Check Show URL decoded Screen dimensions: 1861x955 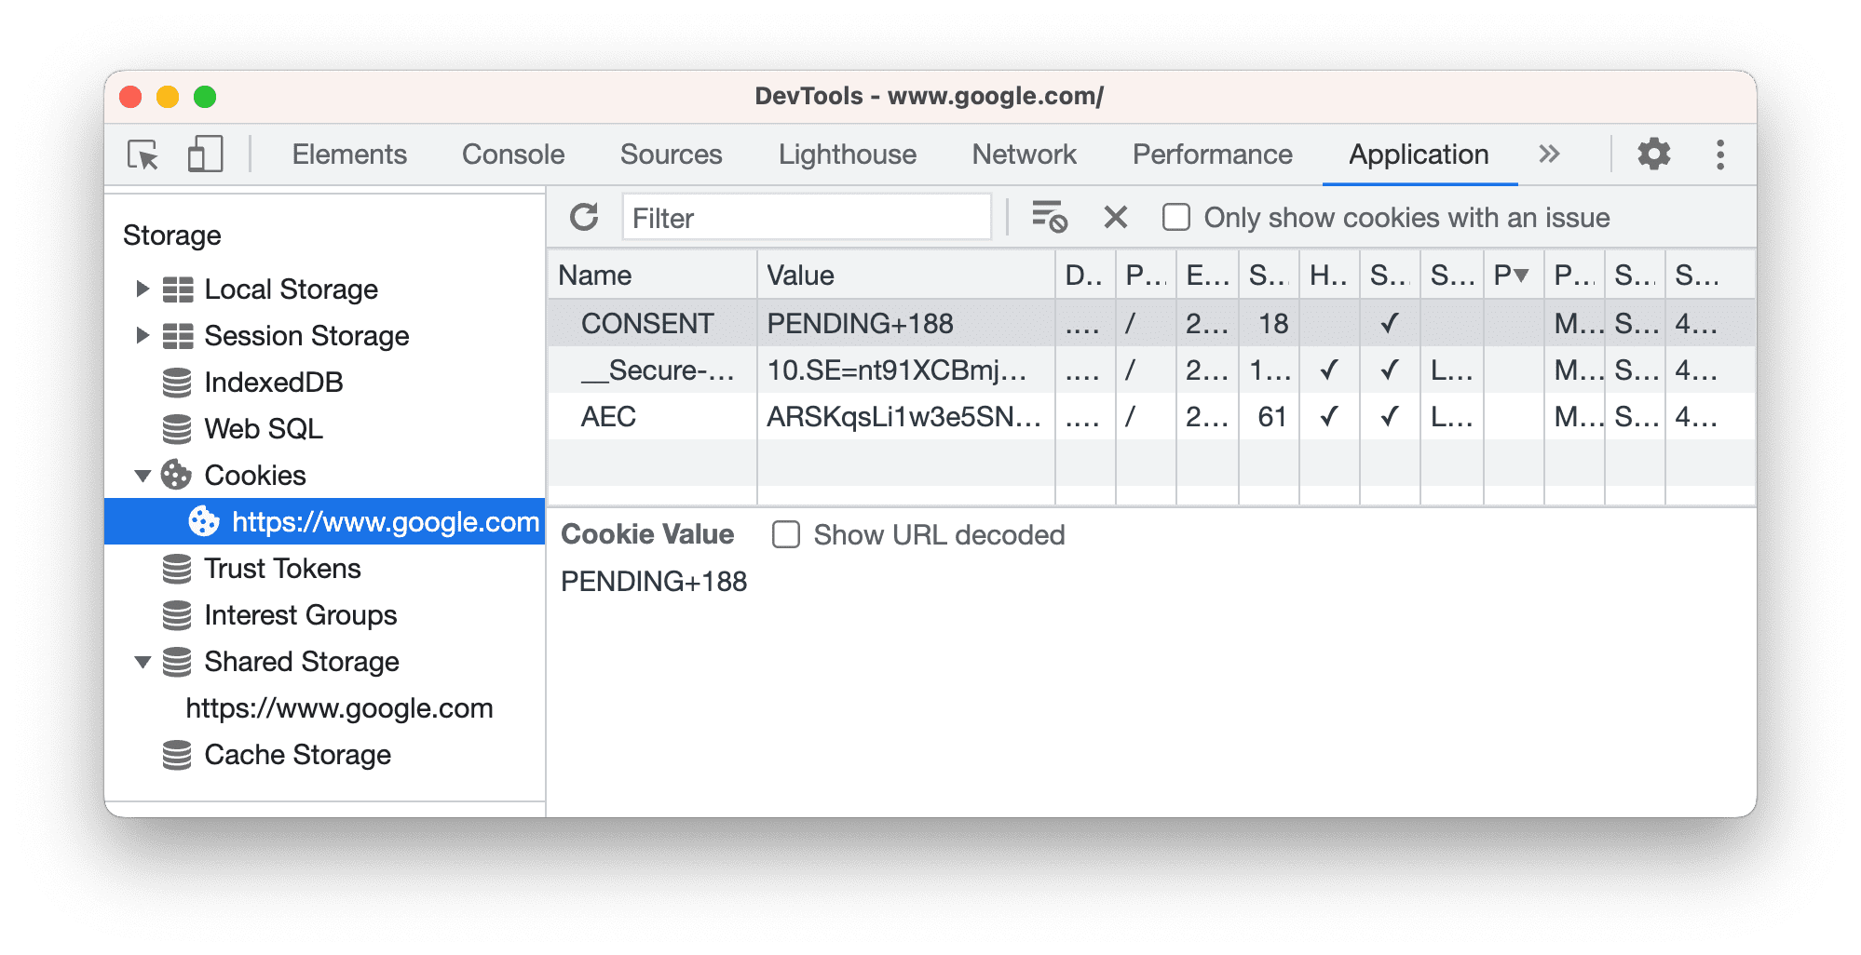coord(786,534)
